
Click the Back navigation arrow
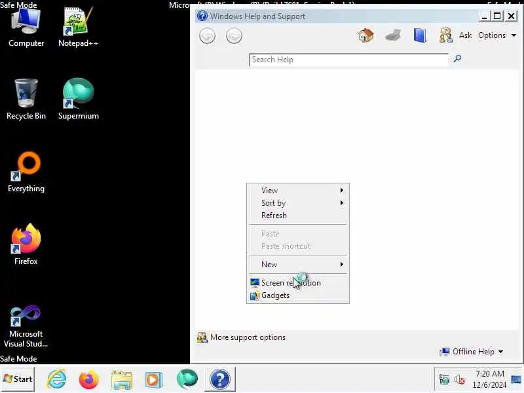207,36
